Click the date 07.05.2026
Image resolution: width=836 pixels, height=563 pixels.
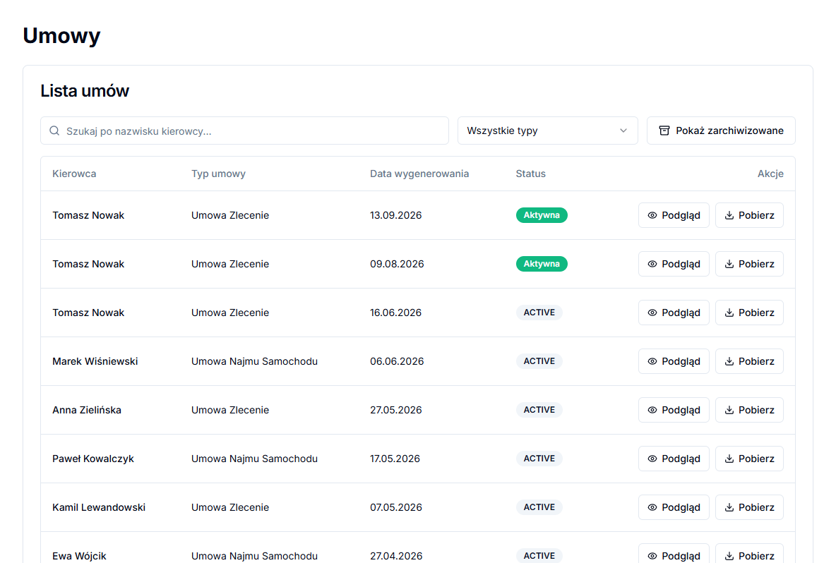(395, 507)
